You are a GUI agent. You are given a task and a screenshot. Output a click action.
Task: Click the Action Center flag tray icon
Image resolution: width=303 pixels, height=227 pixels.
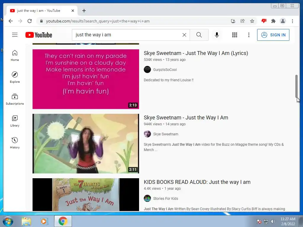pos(259,221)
